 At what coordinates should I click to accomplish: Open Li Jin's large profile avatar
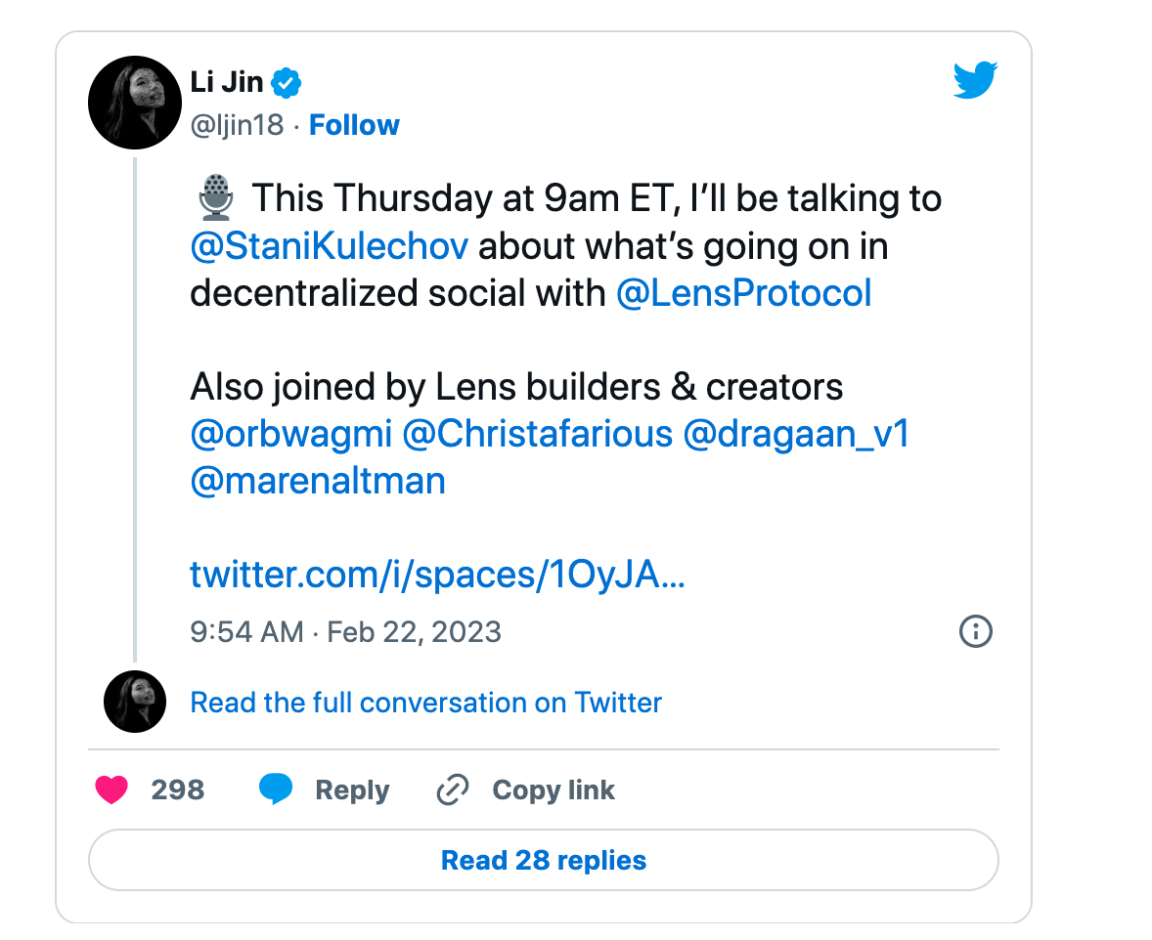(x=135, y=101)
